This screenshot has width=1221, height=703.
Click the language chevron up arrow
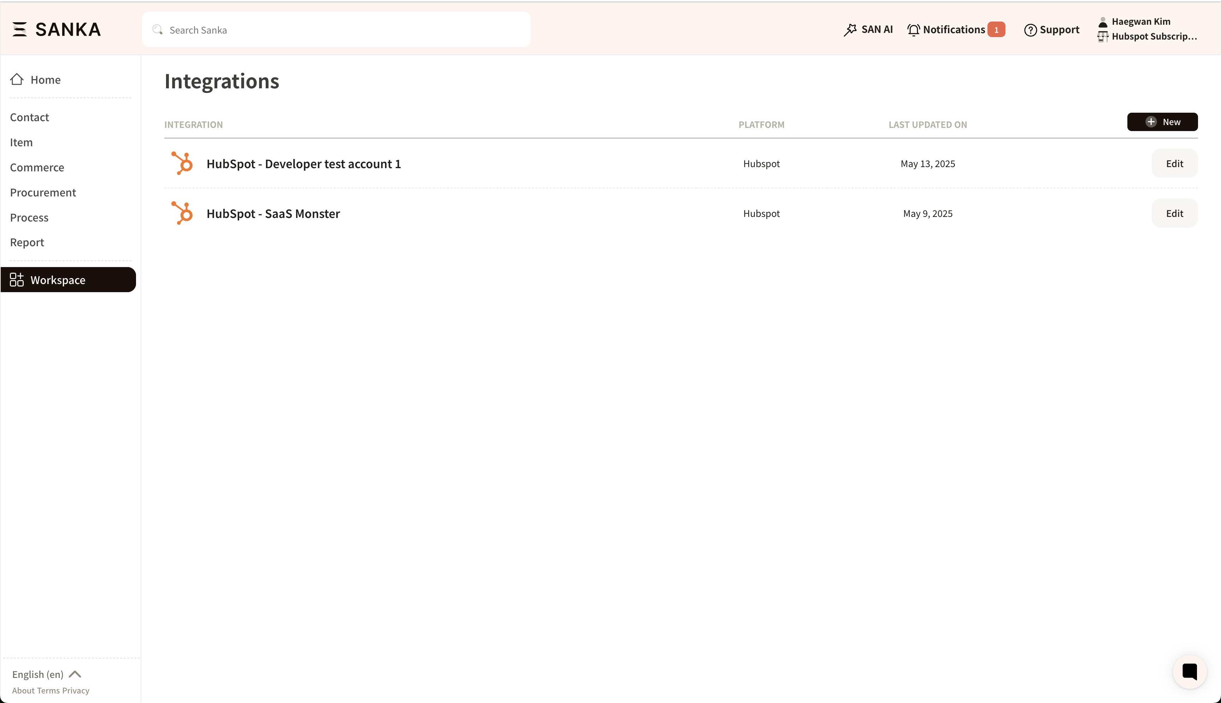pos(75,674)
